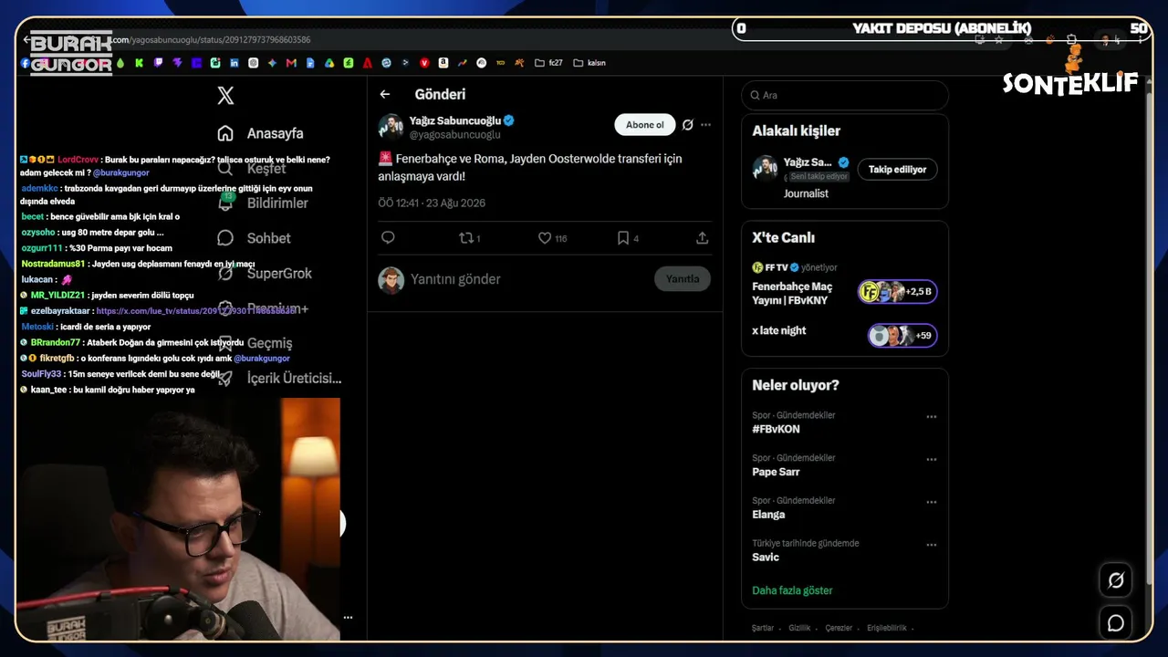This screenshot has height=657, width=1168.
Task: Go to Anasayfa in the X sidebar
Action: [260, 133]
